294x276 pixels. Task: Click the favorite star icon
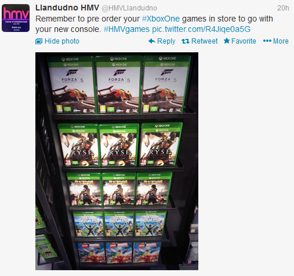click(x=227, y=41)
